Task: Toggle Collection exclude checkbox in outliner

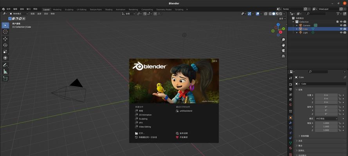Action: pyautogui.click(x=337, y=22)
